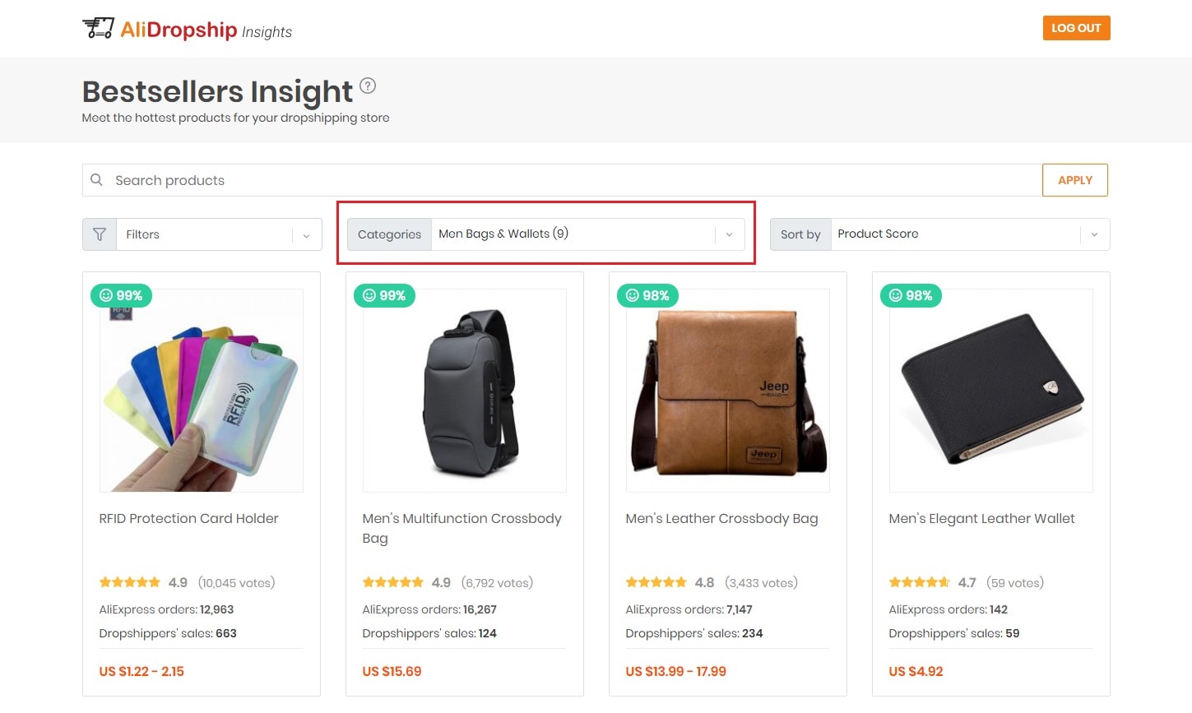Click the 99% score badge on RFID card holder
Screen dimensions: 1192x713
pyautogui.click(x=121, y=296)
